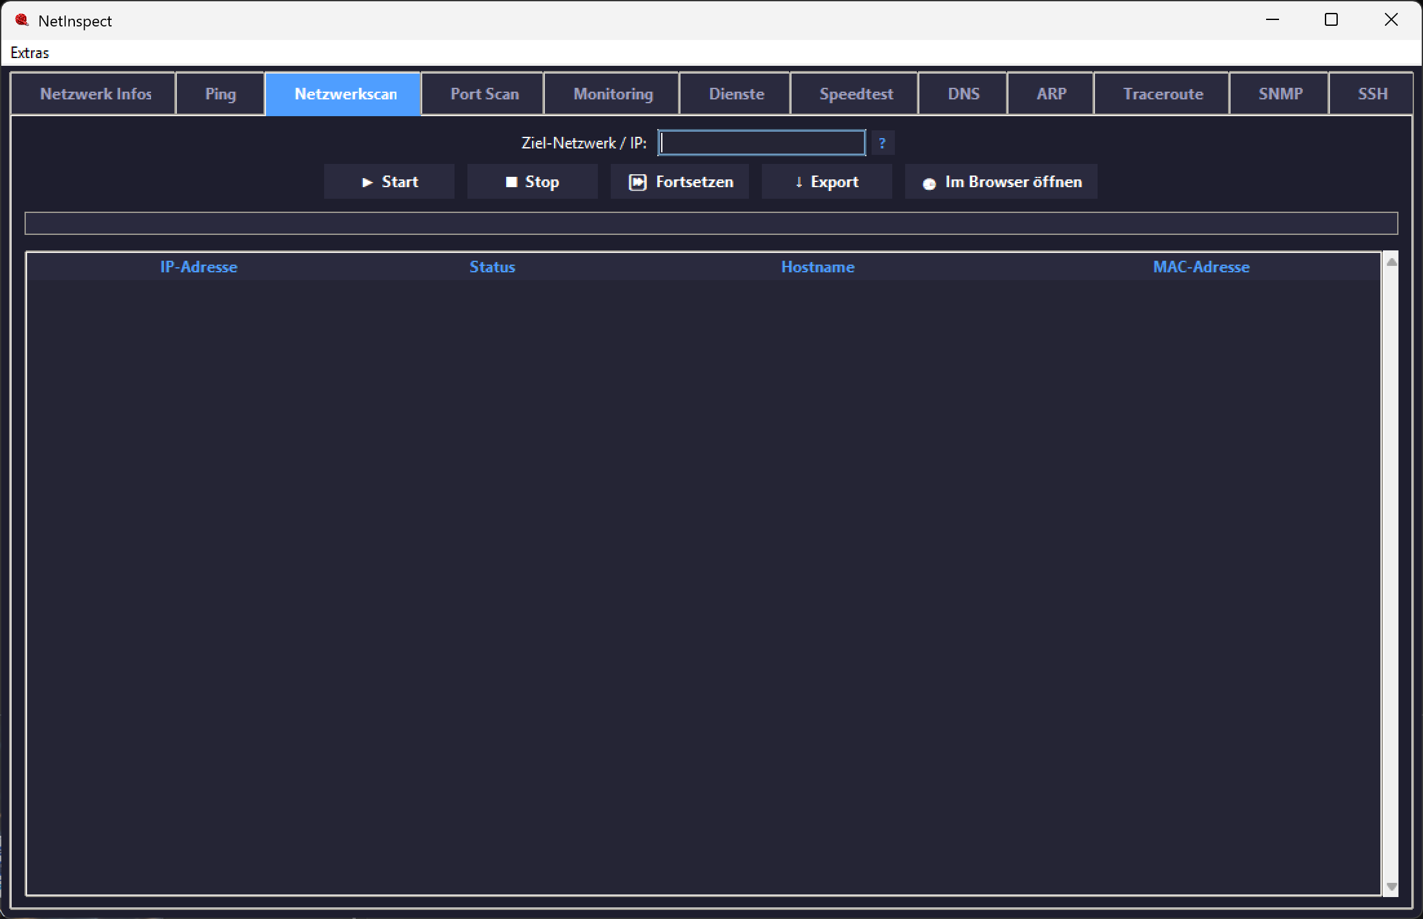This screenshot has width=1423, height=919.
Task: Select the DNS tab
Action: click(963, 94)
